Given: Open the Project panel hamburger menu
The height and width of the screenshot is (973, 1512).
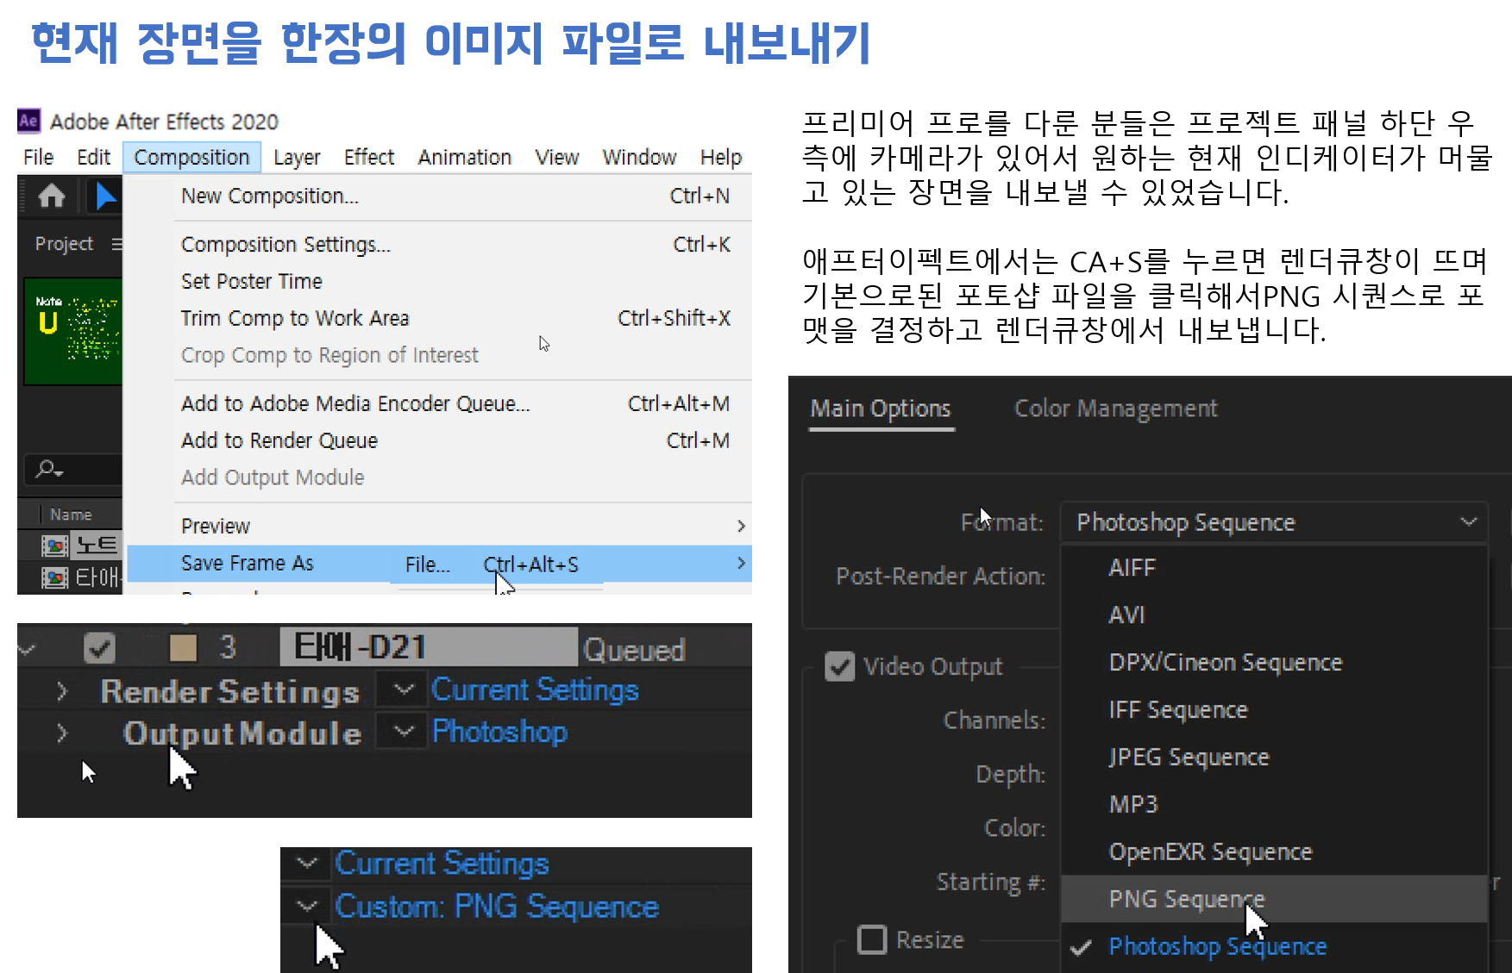Looking at the screenshot, I should 116,245.
